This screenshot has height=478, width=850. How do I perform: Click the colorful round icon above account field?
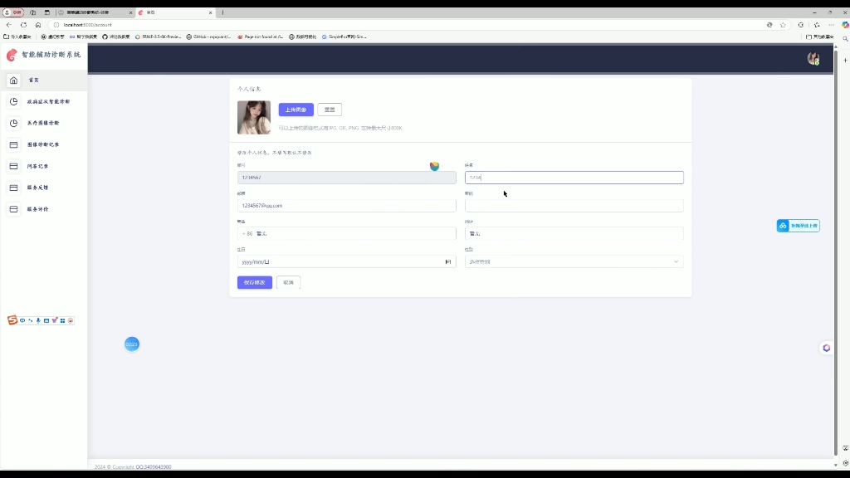pyautogui.click(x=434, y=166)
